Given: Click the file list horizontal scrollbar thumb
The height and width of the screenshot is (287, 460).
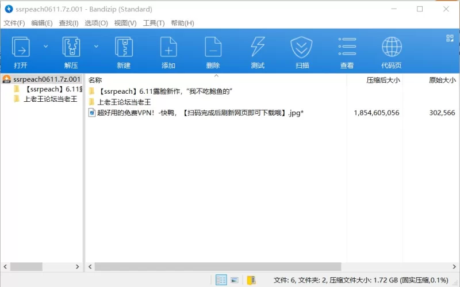Looking at the screenshot, I should point(218,266).
